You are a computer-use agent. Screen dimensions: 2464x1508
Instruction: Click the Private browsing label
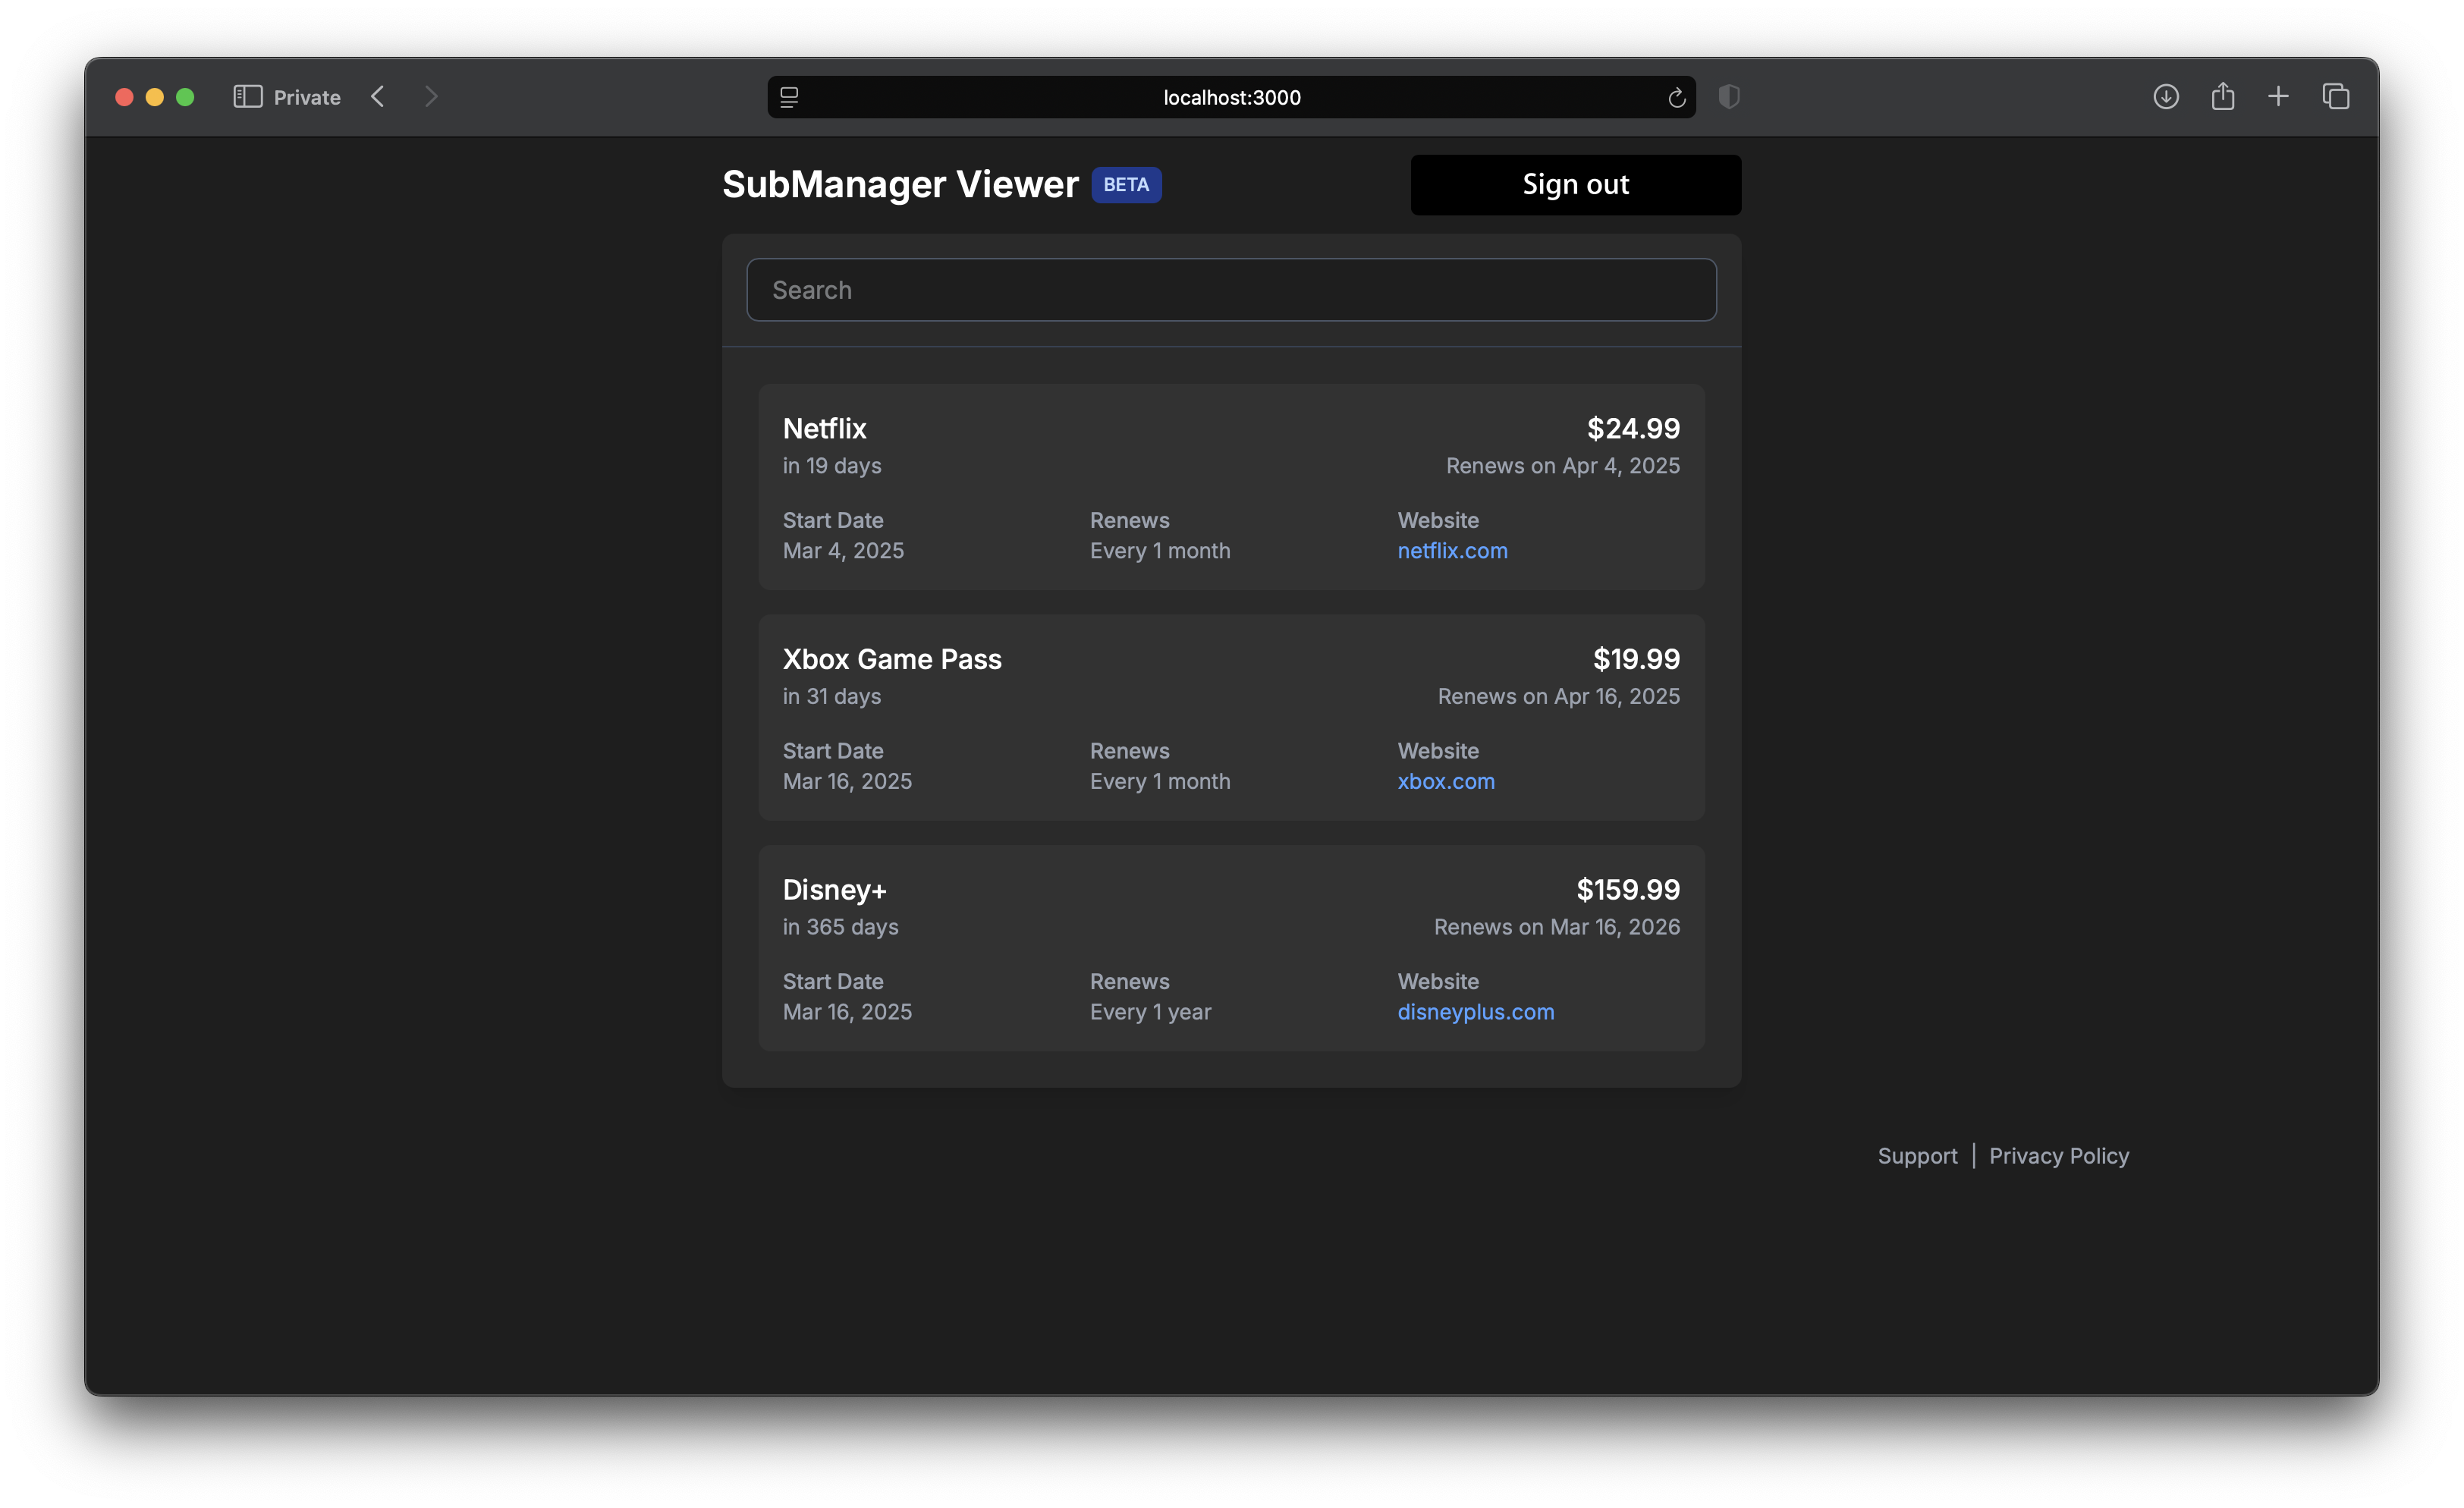point(307,97)
